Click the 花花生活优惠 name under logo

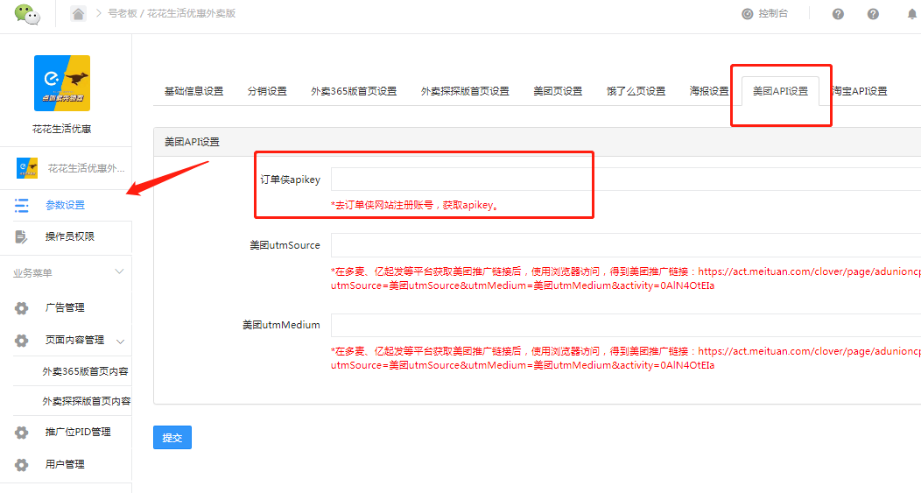point(61,129)
